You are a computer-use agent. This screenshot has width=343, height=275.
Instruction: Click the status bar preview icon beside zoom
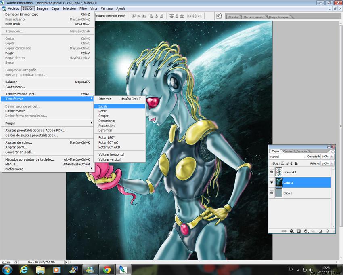(x=16, y=262)
